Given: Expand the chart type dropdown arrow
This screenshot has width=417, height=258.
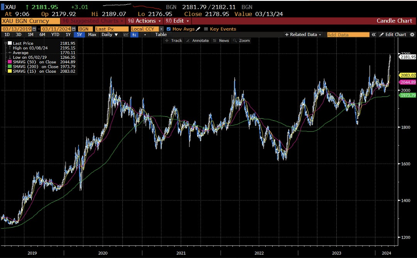Looking at the screenshot, I should pyautogui.click(x=145, y=35).
